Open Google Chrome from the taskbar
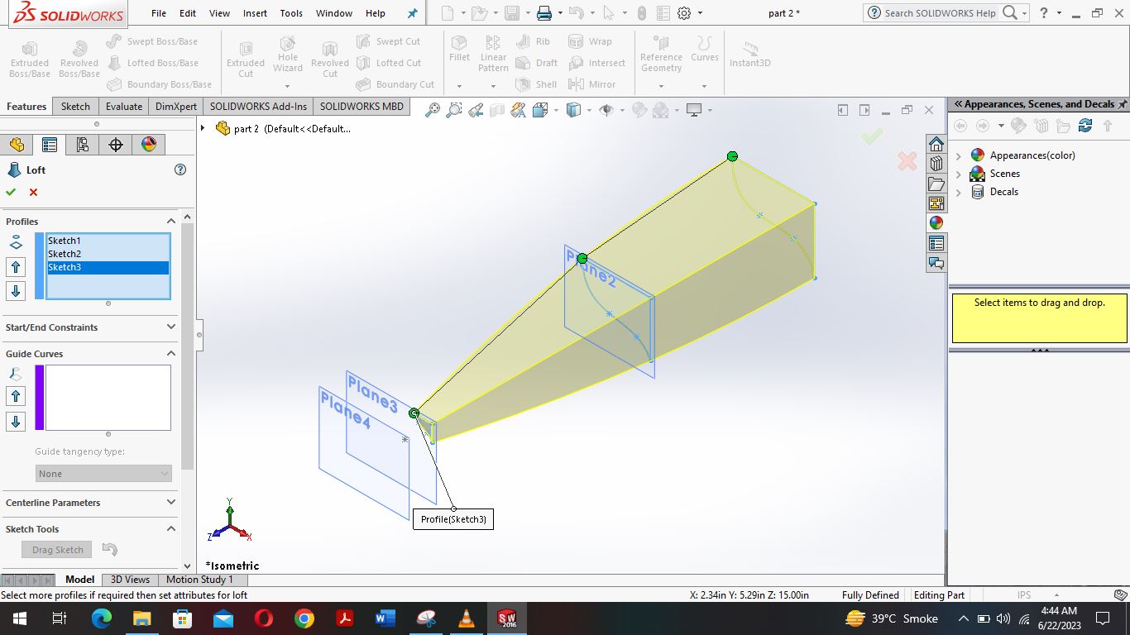Screen dimensions: 1130x635 point(304,618)
